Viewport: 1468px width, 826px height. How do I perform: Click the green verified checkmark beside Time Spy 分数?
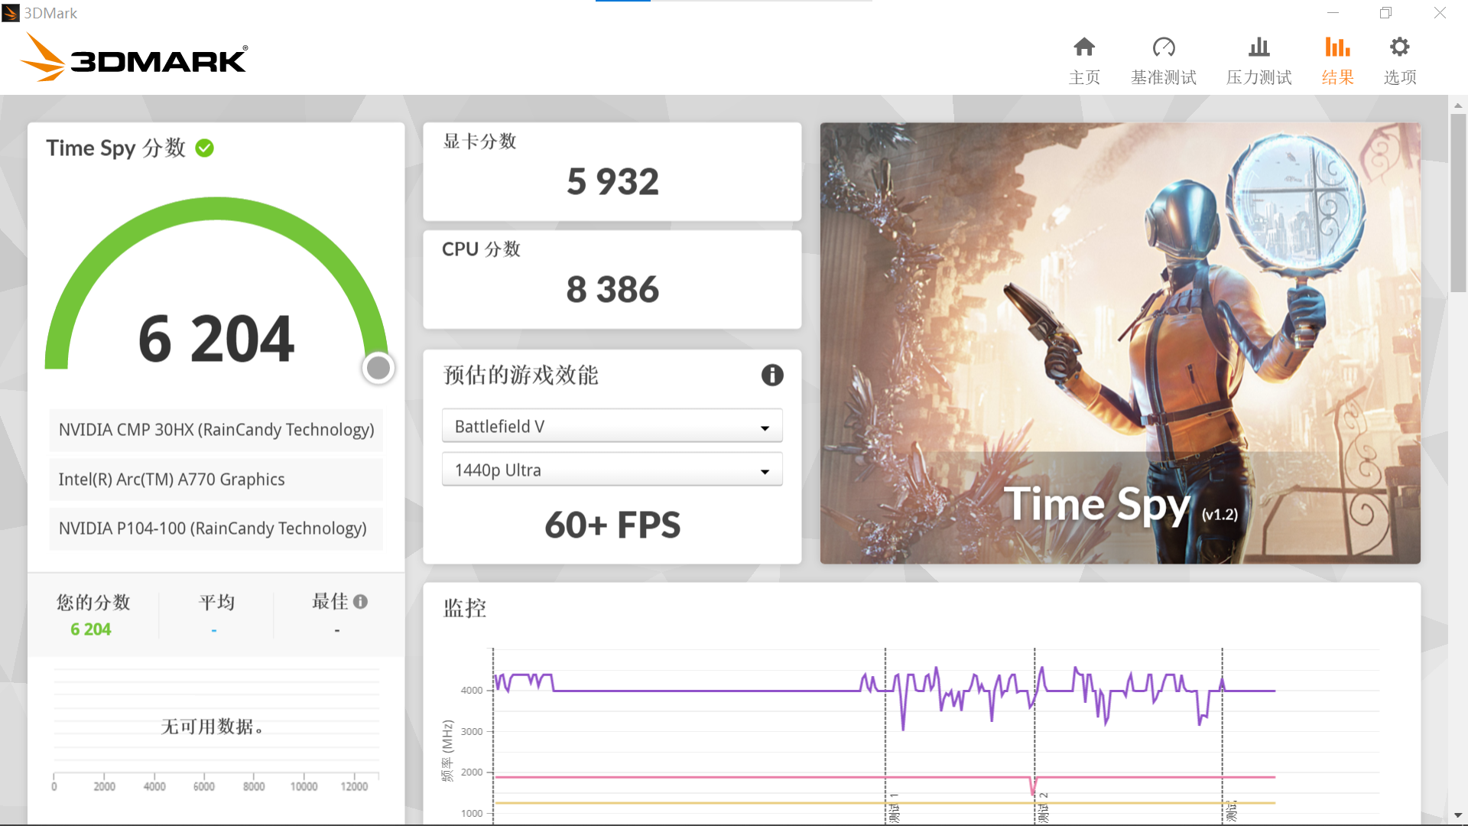(x=204, y=148)
